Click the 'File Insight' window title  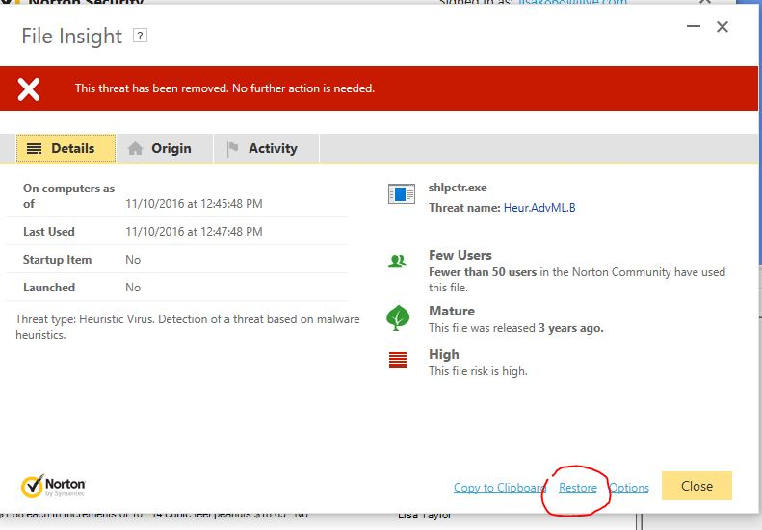(72, 37)
